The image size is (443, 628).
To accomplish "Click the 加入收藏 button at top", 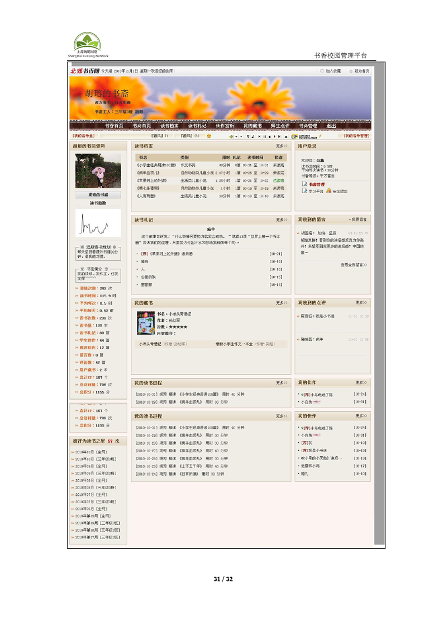I will [331, 71].
